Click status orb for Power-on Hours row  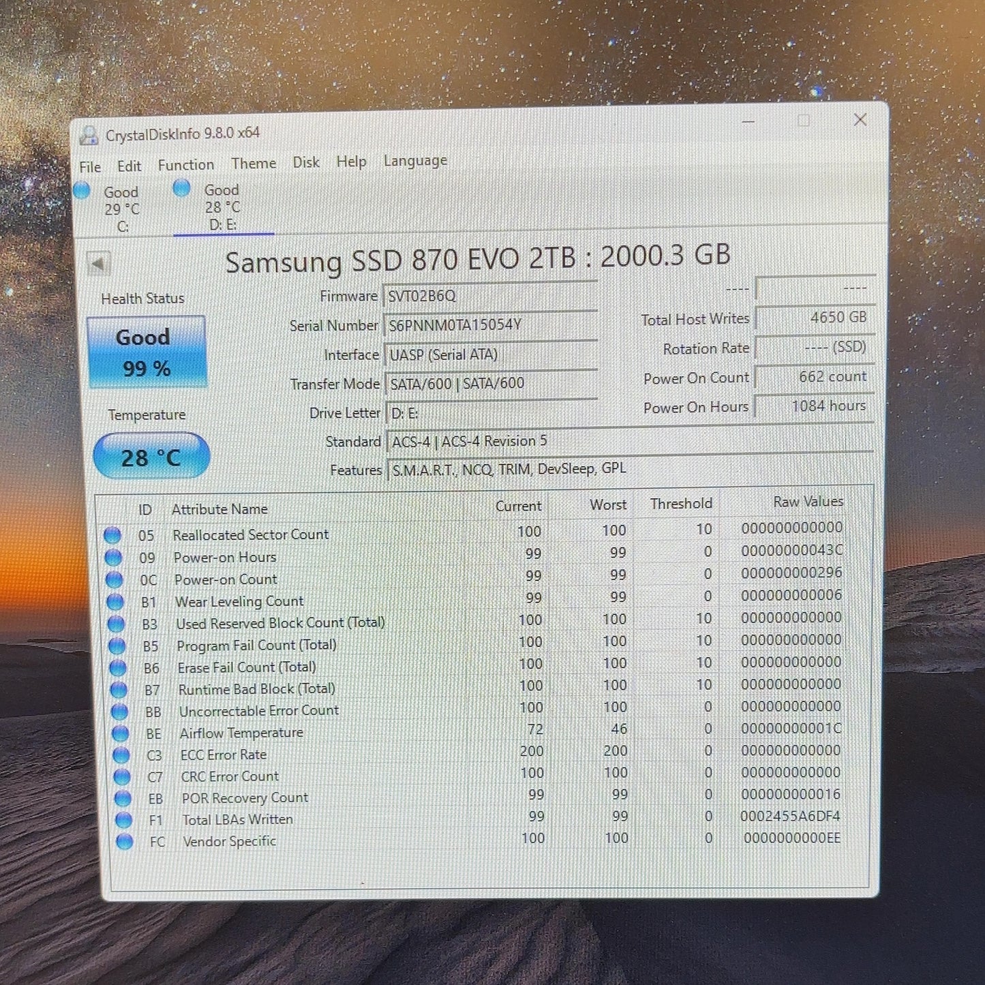click(113, 558)
